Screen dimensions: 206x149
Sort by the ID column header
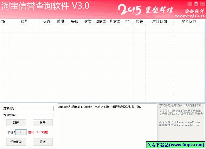tap(5, 22)
